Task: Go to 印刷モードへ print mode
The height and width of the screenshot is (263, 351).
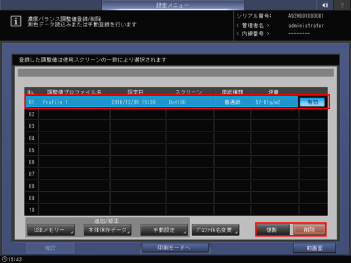Action: pyautogui.click(x=175, y=247)
